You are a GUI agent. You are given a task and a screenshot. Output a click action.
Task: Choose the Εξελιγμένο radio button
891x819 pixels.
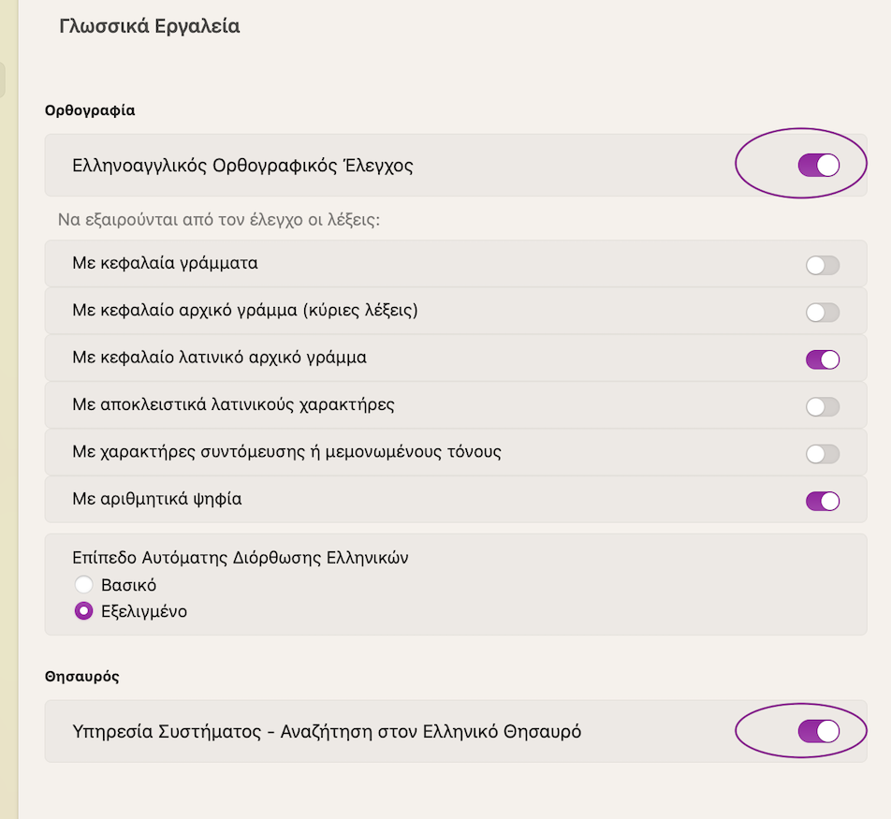(x=83, y=611)
